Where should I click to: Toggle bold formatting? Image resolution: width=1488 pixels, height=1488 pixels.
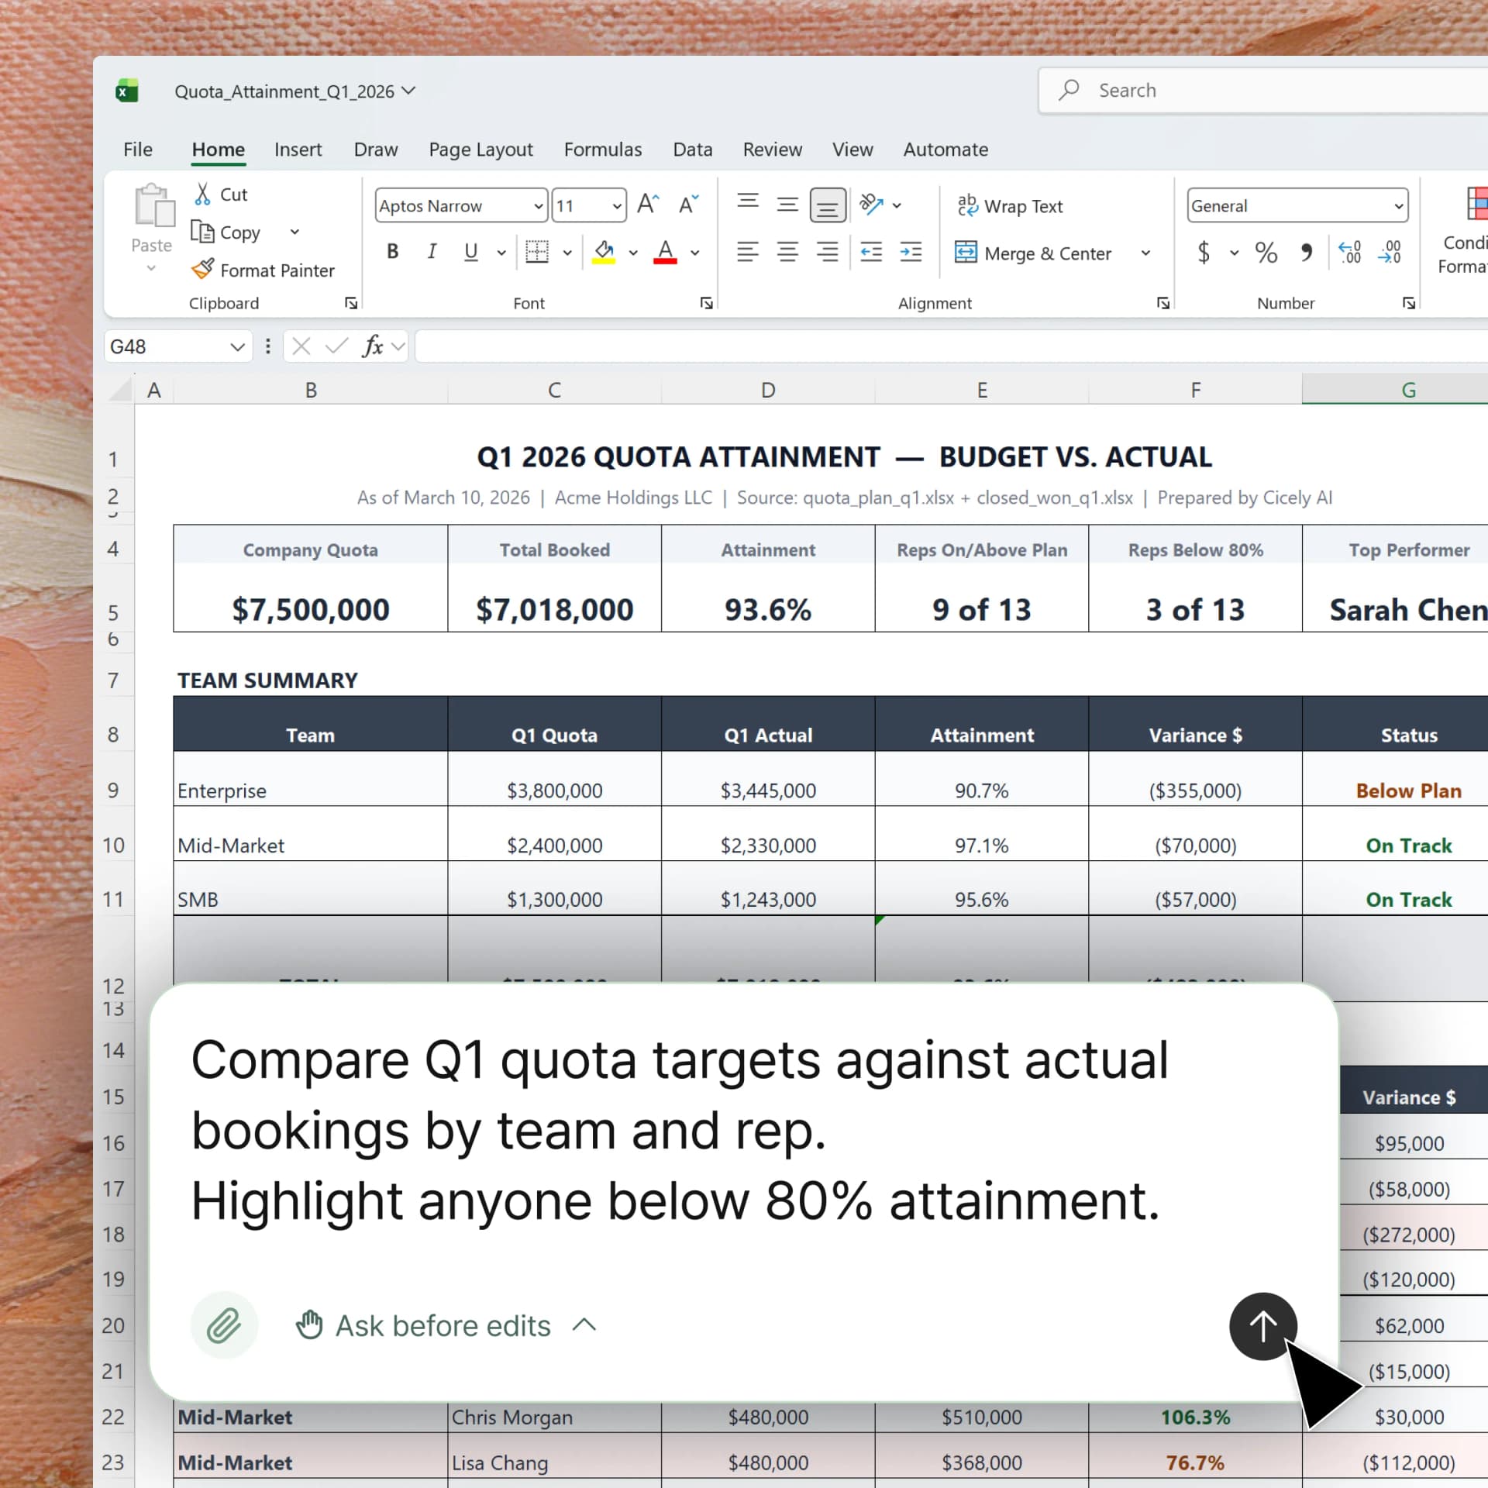coord(393,252)
